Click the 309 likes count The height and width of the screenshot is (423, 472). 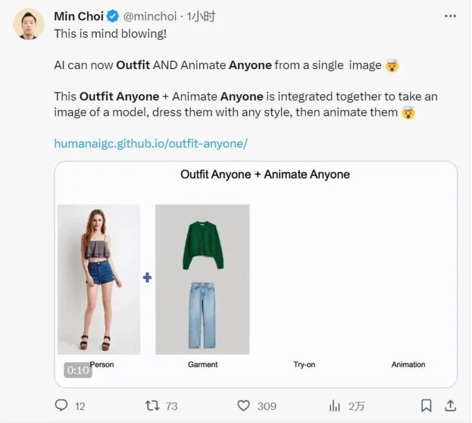(267, 406)
